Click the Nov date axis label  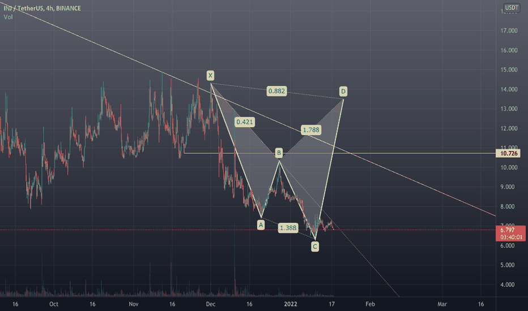tap(133, 304)
